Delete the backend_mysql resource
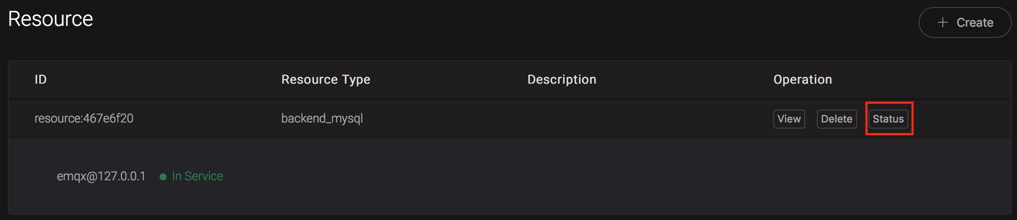The image size is (1017, 220). 836,119
